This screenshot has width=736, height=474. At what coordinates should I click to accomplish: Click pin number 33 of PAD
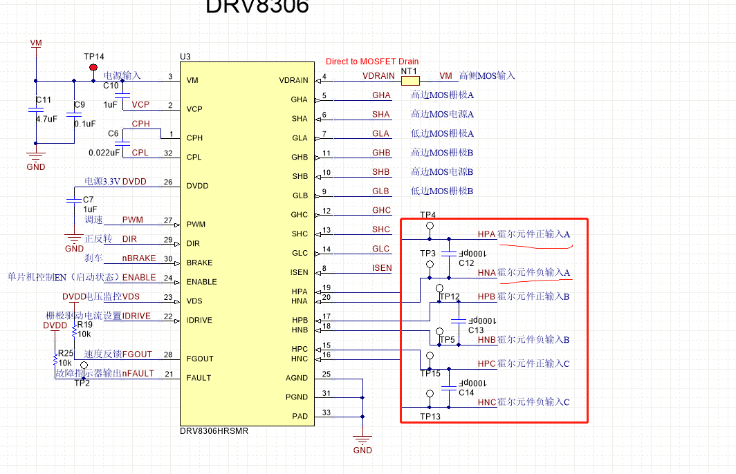click(x=326, y=413)
